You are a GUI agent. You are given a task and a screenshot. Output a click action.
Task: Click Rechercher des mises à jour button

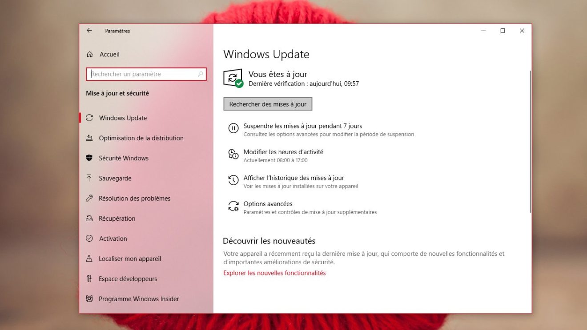(x=268, y=104)
